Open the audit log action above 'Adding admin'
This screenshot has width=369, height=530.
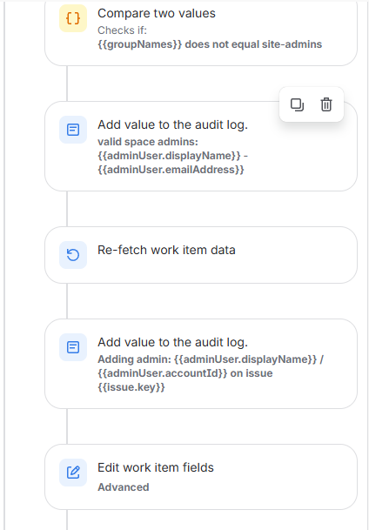tap(172, 342)
